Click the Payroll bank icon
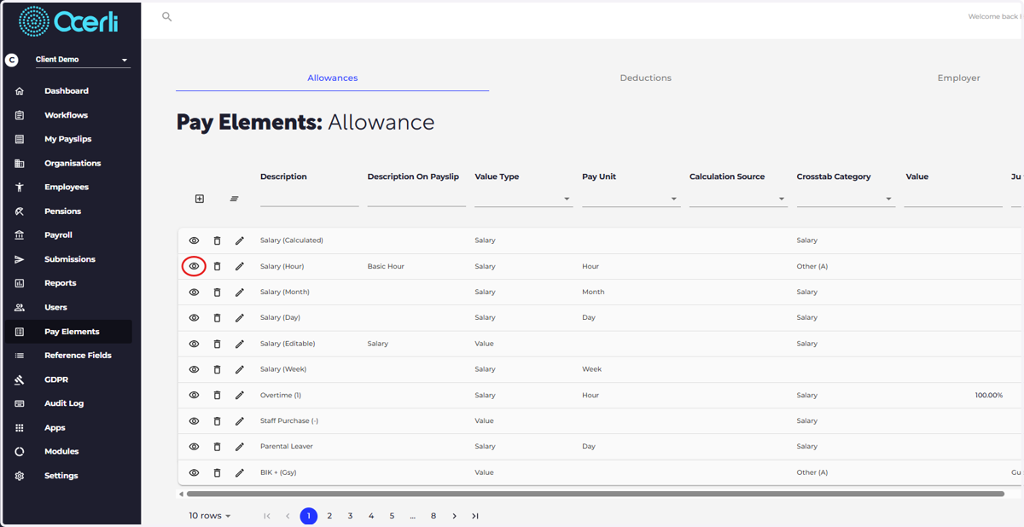 [20, 235]
